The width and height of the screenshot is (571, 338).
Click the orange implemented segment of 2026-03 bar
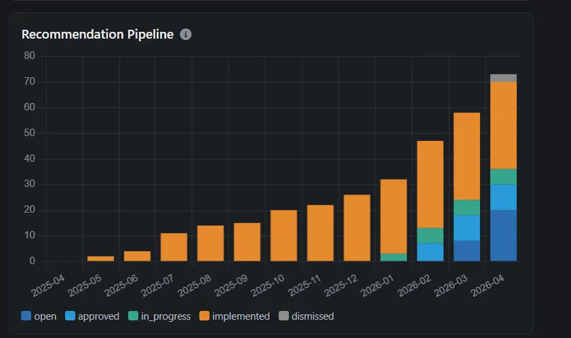coord(467,156)
